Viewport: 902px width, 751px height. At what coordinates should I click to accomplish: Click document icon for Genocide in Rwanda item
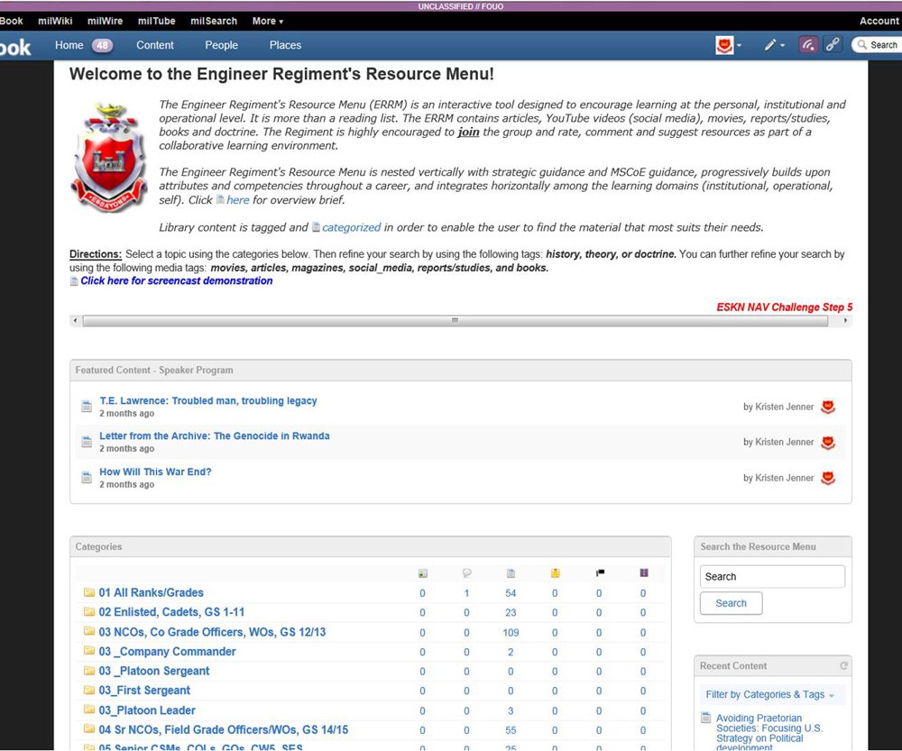point(87,442)
